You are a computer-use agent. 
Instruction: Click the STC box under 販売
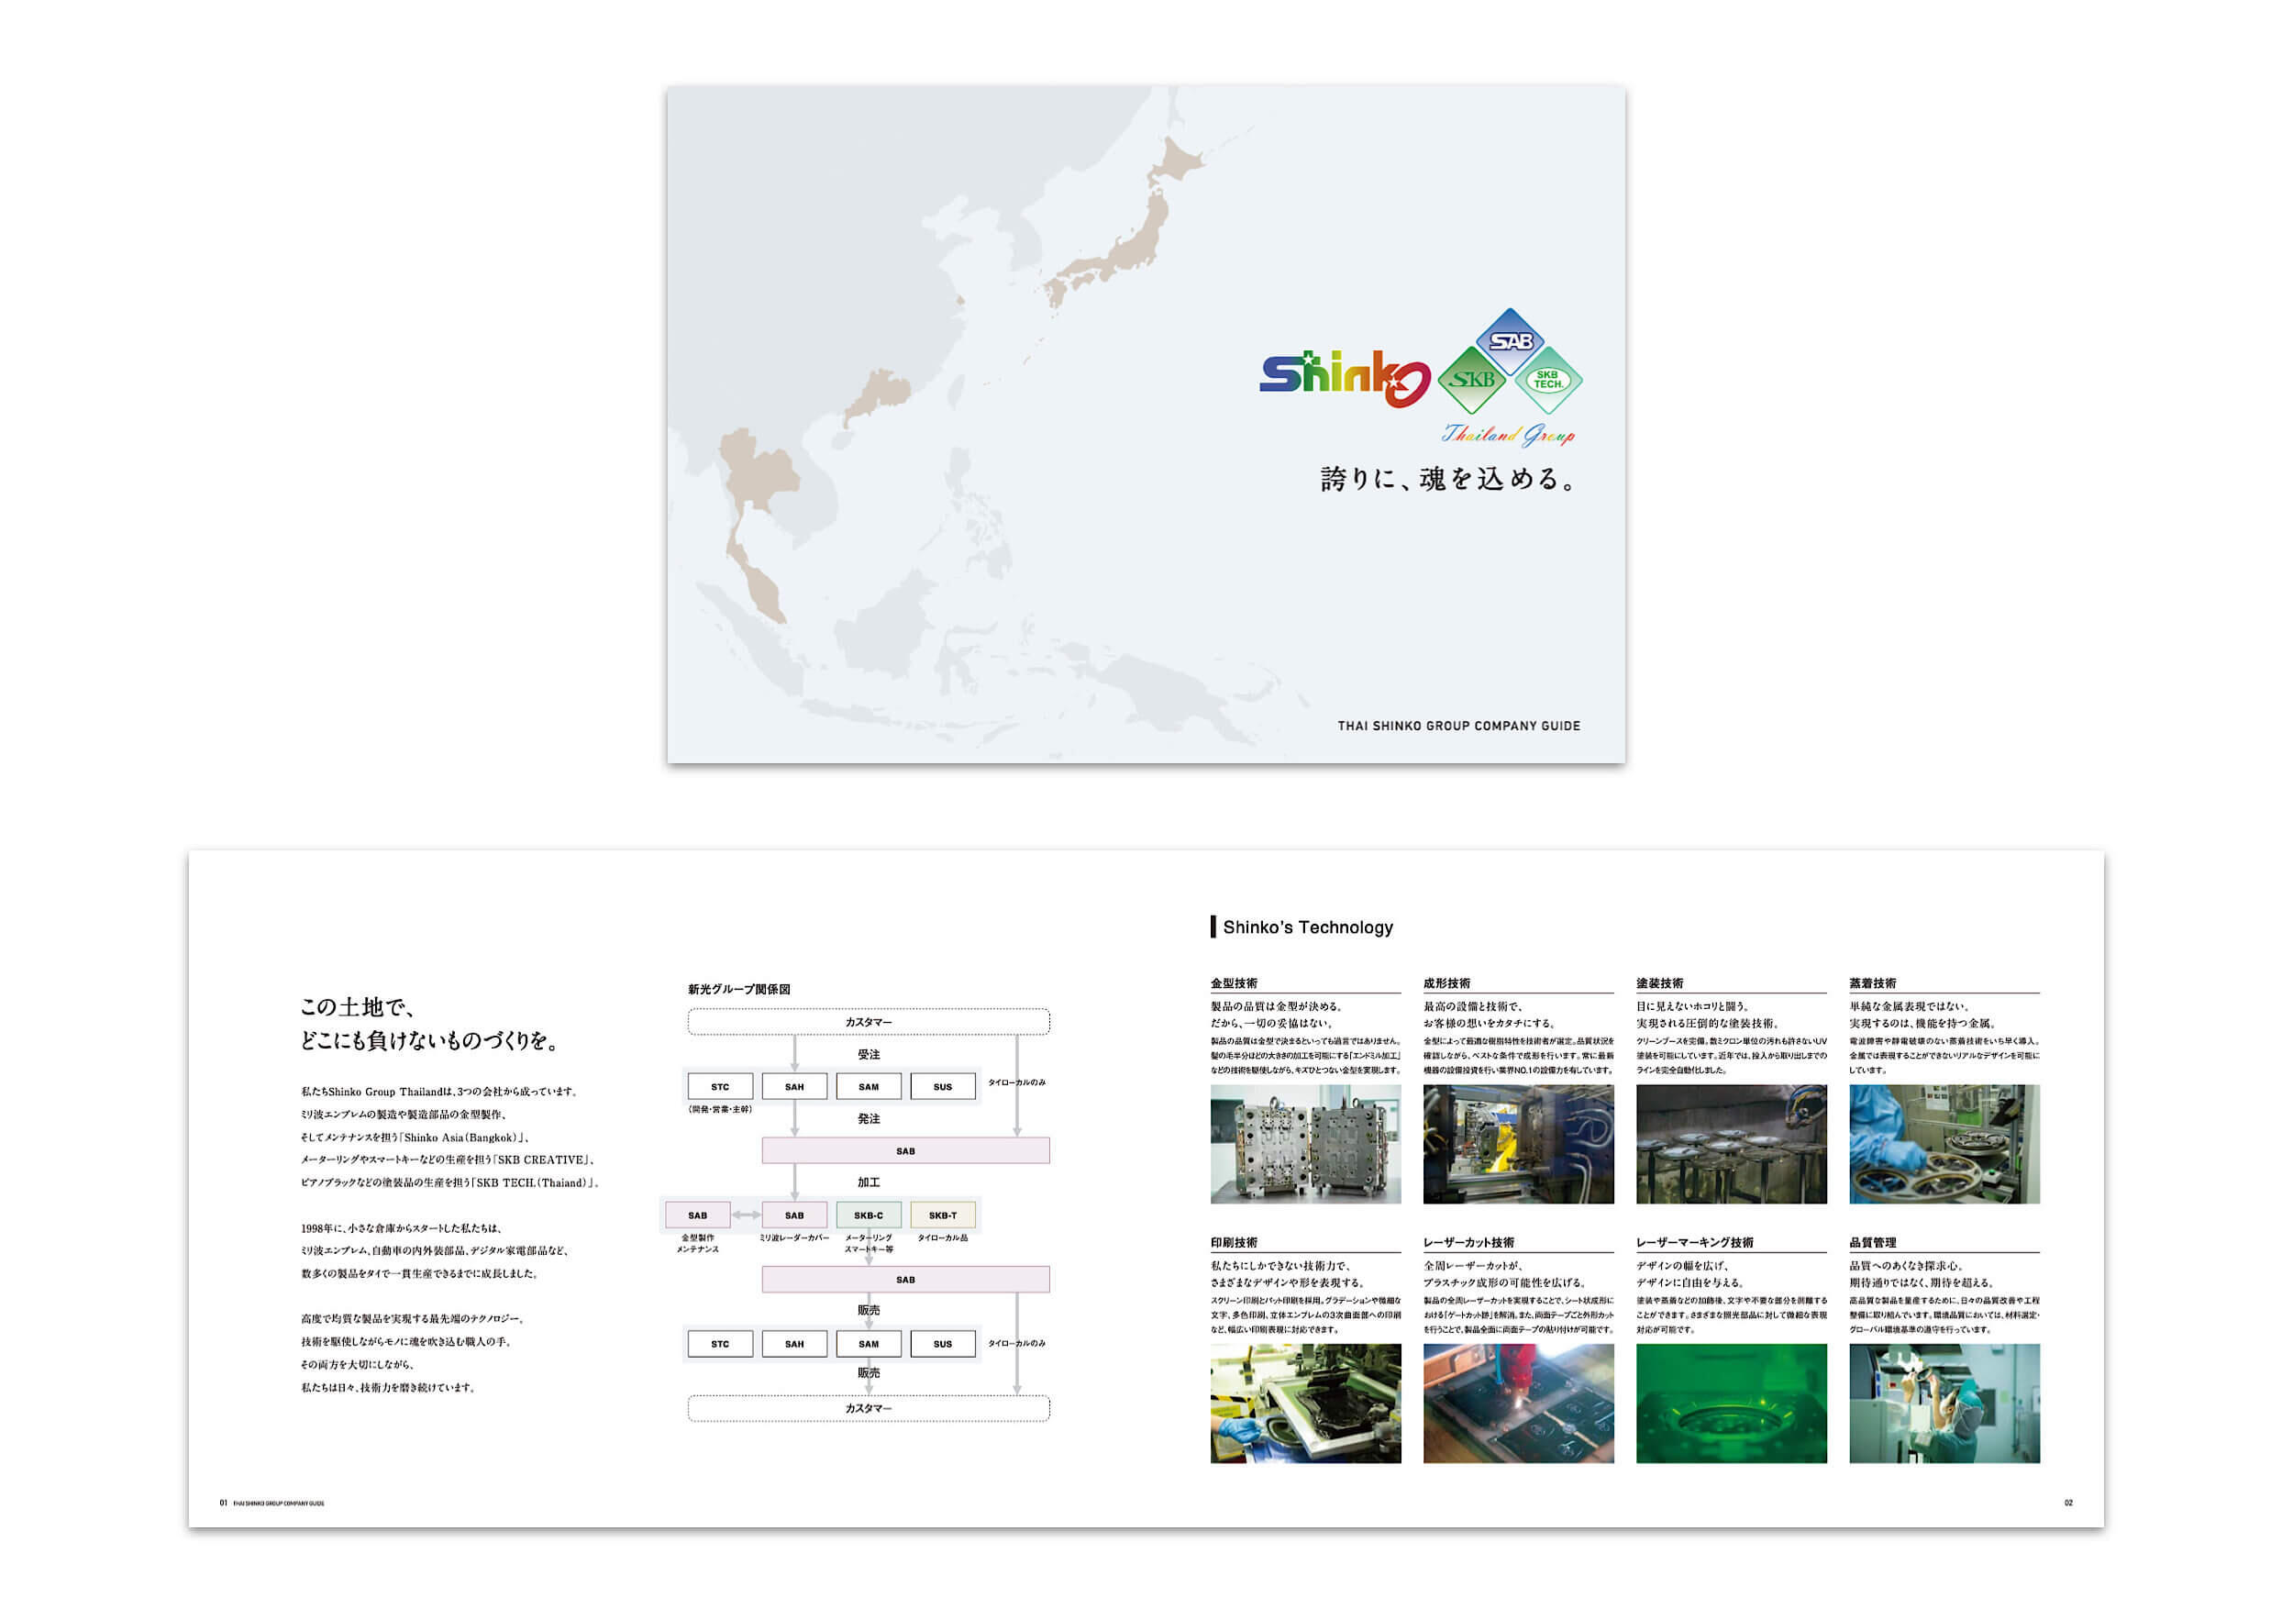point(720,1344)
